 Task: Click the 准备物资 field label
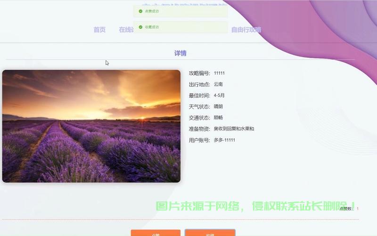tap(199, 129)
